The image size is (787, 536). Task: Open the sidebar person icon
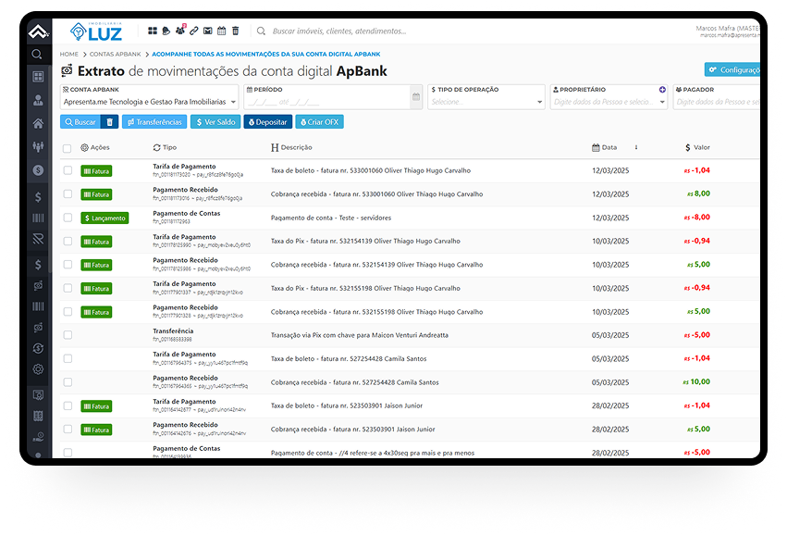[38, 100]
